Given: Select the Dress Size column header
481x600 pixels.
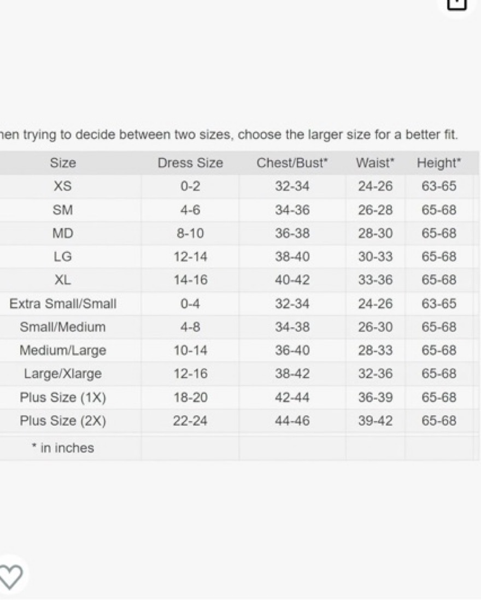Looking at the screenshot, I should pos(190,163).
